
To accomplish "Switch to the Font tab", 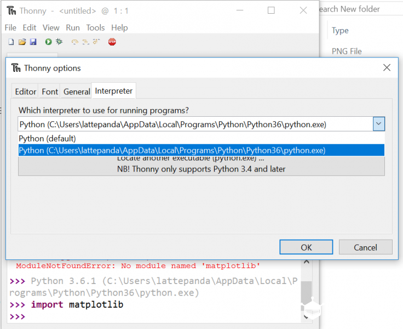I will coord(50,92).
